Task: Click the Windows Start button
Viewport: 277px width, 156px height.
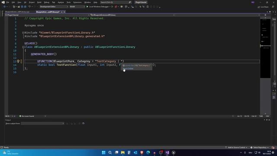Action: tap(103, 153)
